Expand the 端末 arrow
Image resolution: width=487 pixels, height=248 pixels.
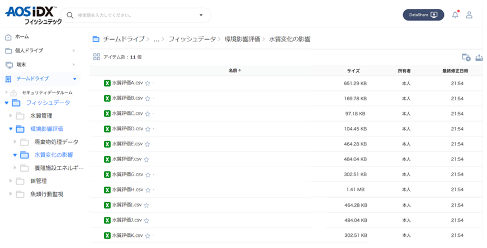point(74,65)
